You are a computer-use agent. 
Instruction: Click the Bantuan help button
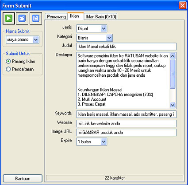23,178
